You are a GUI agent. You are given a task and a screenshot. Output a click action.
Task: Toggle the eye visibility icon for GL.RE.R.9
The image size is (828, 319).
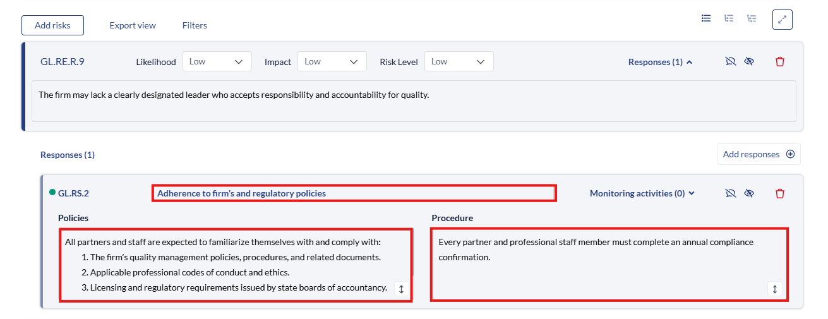pos(749,62)
